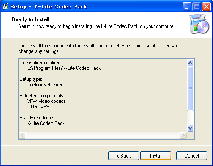Image resolution: width=213 pixels, height=166 pixels.
Task: Click the Ready to Install heading
Action: pos(30,19)
